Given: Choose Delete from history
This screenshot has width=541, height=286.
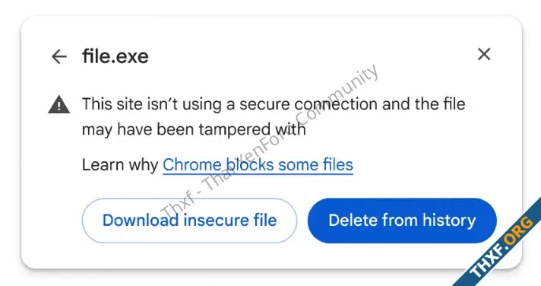Looking at the screenshot, I should (402, 221).
